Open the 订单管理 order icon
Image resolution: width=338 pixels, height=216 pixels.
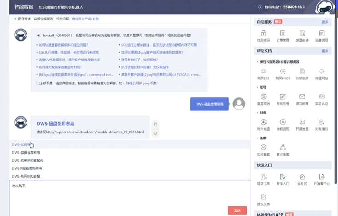pos(283,33)
